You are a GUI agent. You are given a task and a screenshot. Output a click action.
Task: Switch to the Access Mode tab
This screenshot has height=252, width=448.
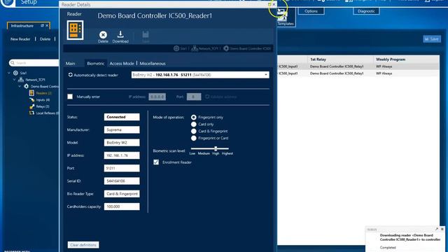122,64
